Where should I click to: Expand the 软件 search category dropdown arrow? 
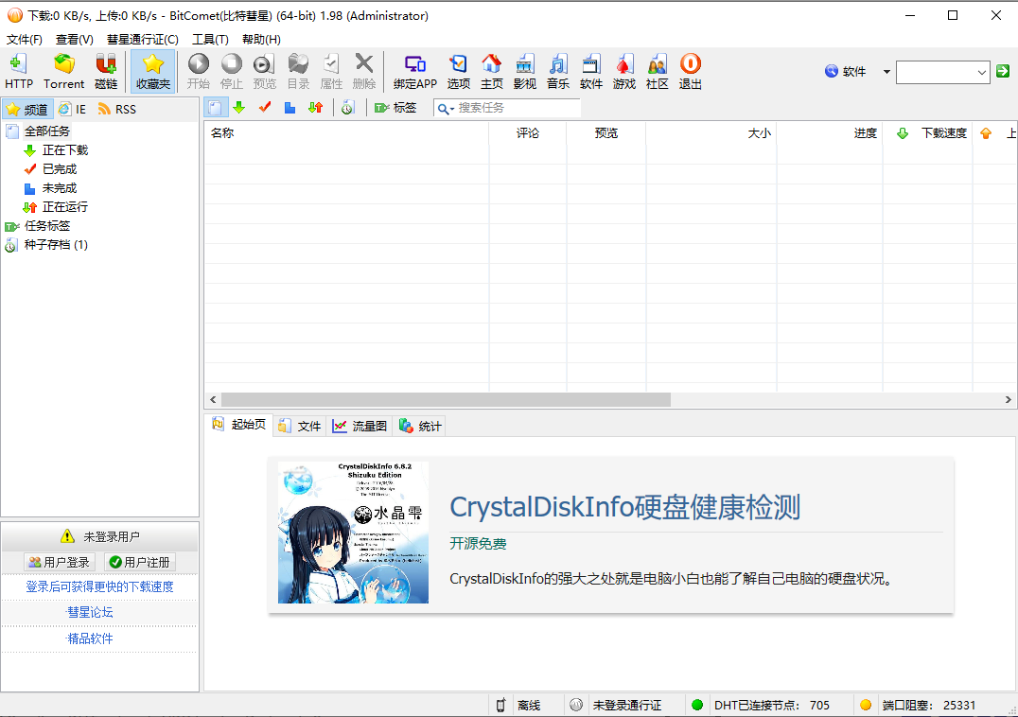(886, 71)
